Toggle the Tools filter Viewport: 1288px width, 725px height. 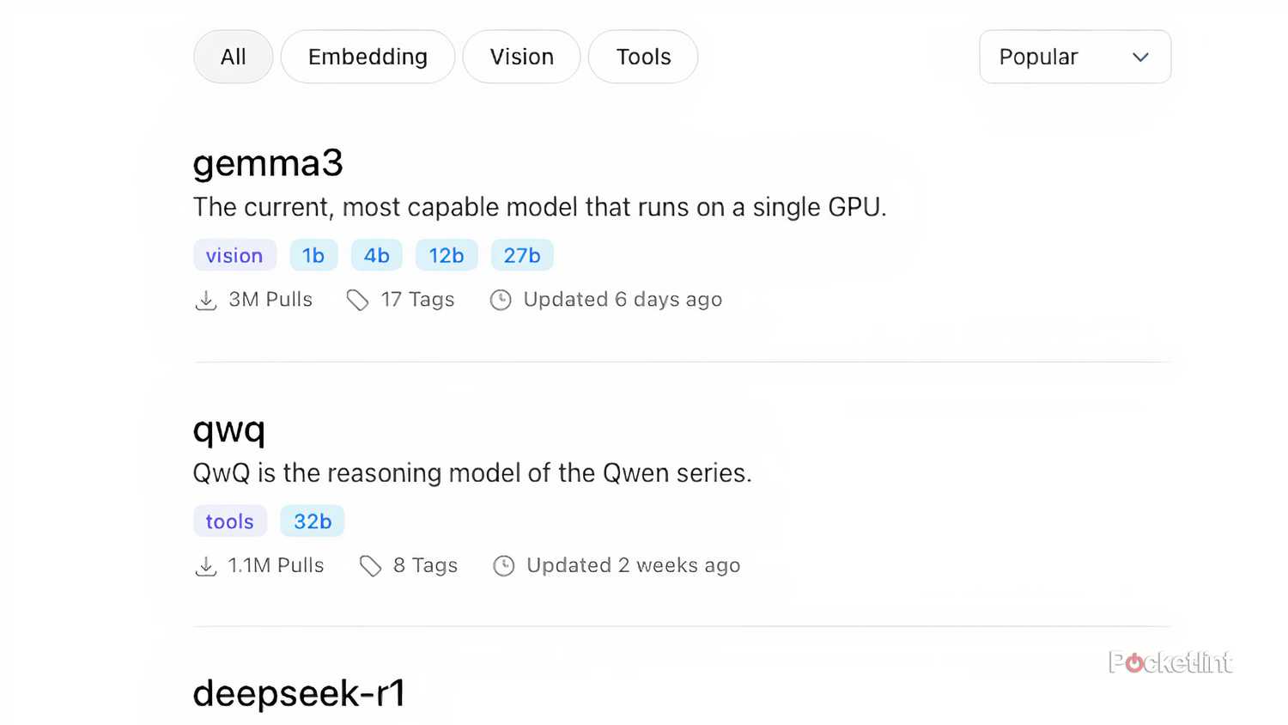pos(642,57)
